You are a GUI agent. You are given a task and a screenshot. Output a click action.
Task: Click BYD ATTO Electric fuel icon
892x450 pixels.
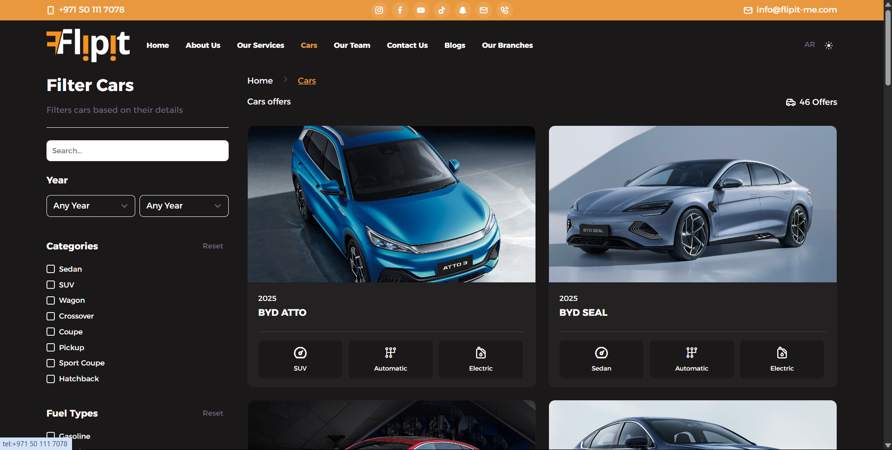pos(481,353)
